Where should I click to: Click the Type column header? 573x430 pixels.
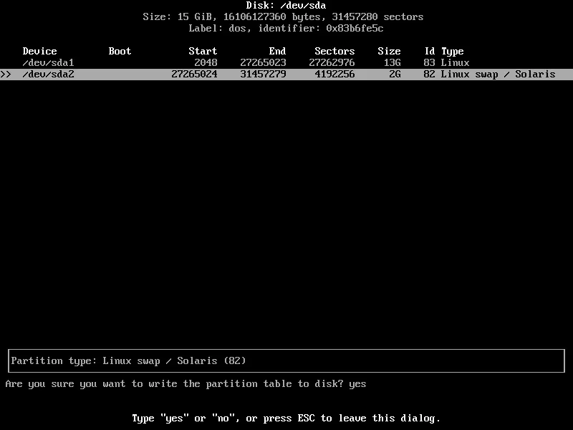pyautogui.click(x=453, y=51)
